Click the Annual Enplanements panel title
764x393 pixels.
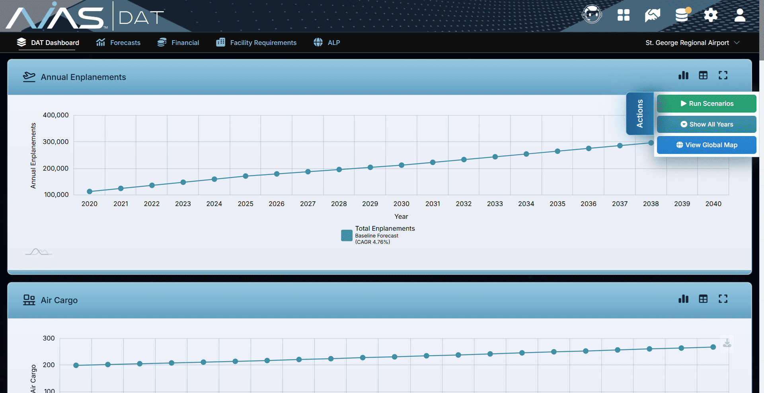pos(83,77)
